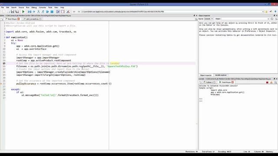
Task: Open console options gear icon
Action: click(275, 82)
